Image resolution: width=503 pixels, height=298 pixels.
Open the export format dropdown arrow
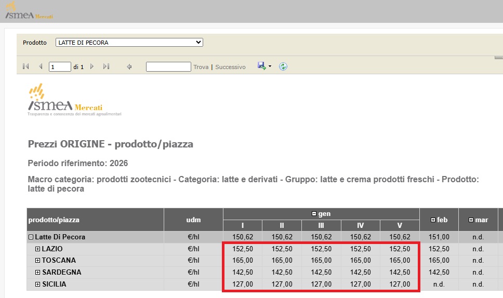[270, 66]
